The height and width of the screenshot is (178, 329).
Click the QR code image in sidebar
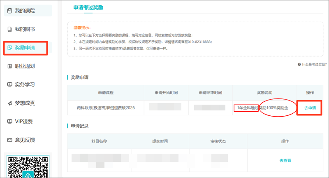(x=28, y=166)
